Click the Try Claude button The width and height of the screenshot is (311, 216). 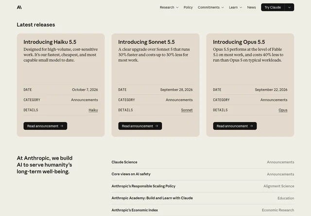coord(273,7)
